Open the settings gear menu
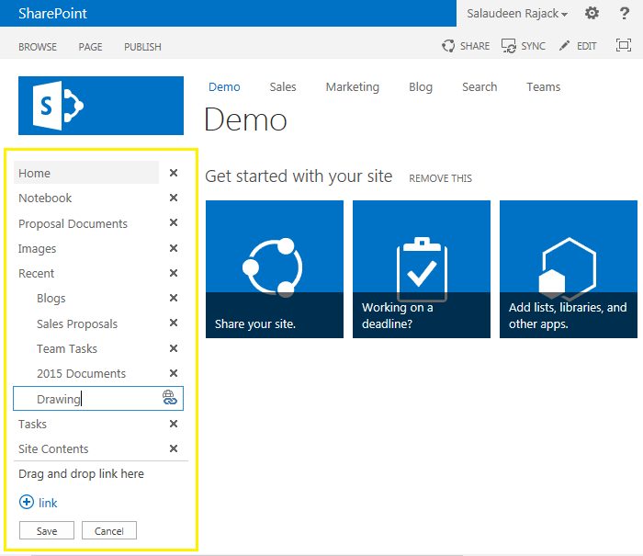Screen dimensions: 643x556 [592, 13]
